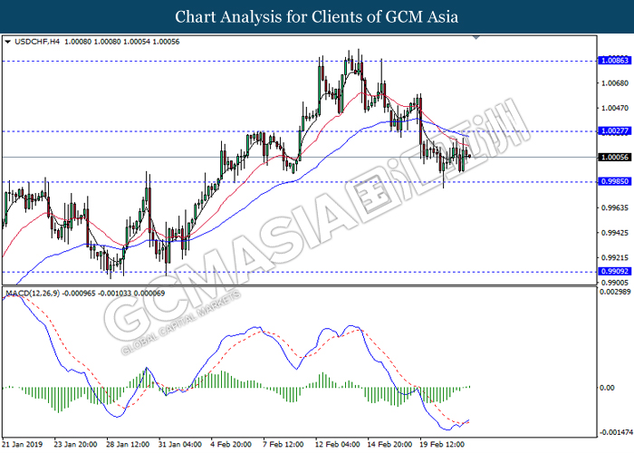Click the 1.00680 price axis value
Screen dimensions: 634x453
[x=615, y=83]
